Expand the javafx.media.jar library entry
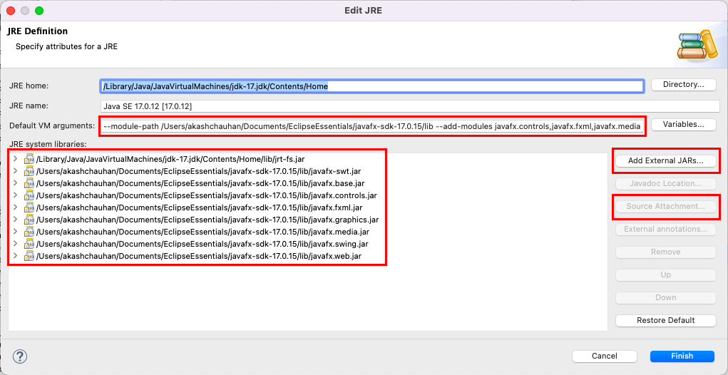 15,231
